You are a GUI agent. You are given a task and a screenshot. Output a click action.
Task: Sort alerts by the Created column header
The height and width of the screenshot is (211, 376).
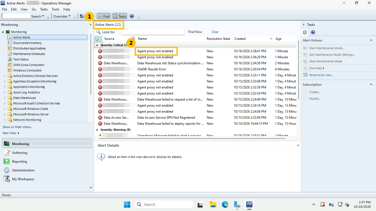(x=253, y=39)
